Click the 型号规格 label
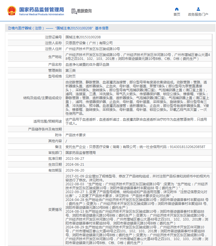This screenshot has height=246, width=216. [55, 76]
